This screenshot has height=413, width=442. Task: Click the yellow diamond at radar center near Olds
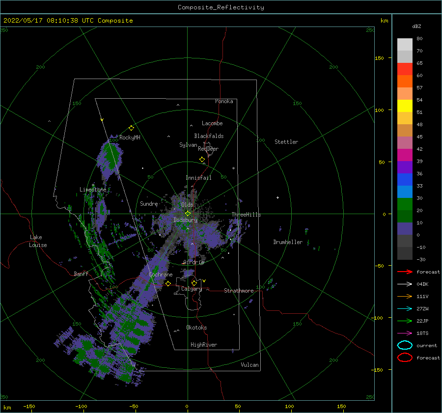(x=188, y=214)
